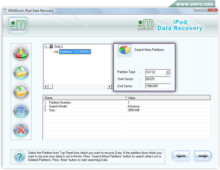Click the Value column header
Image resolution: width=220 pixels, height=170 pixels.
point(168,98)
